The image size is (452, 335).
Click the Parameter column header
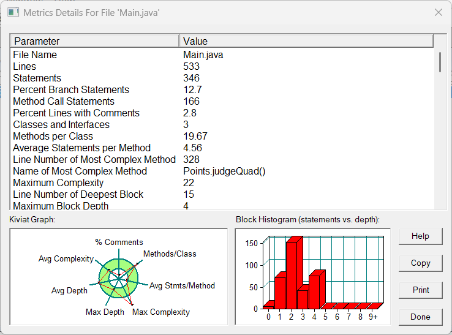coord(94,41)
